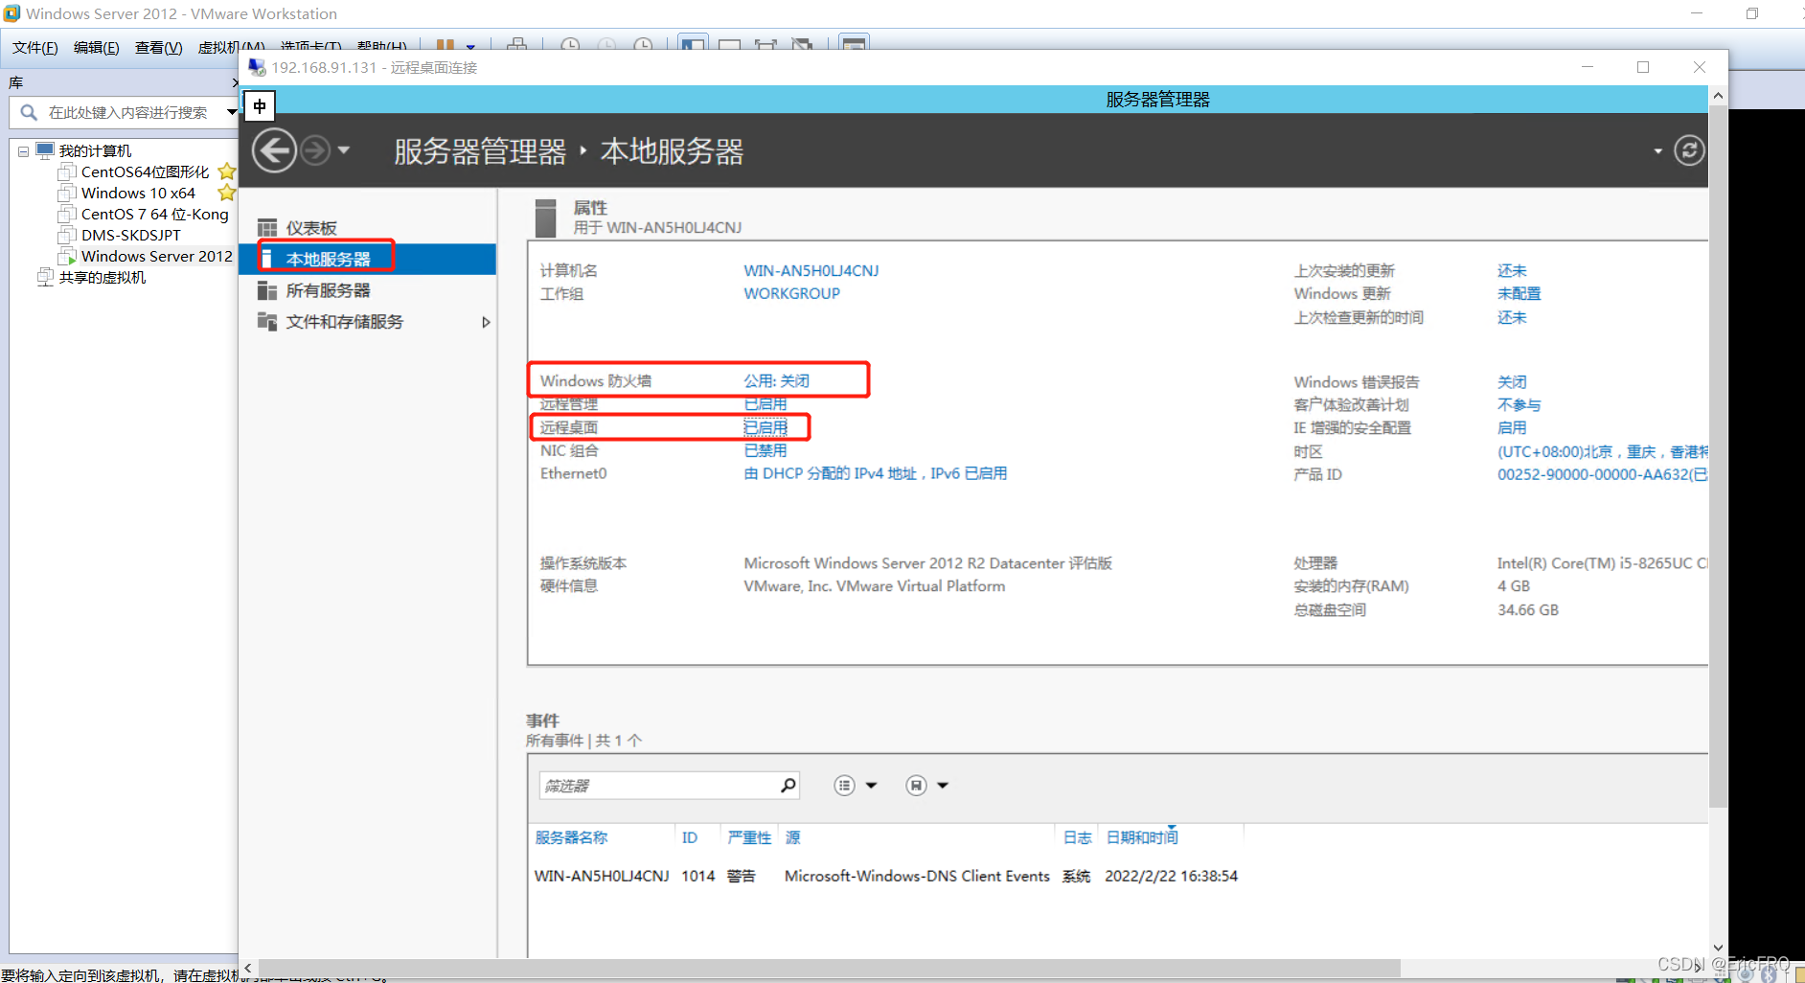The height and width of the screenshot is (983, 1805).
Task: Expand the 文件和存储服务 submenu arrow
Action: [x=486, y=322]
